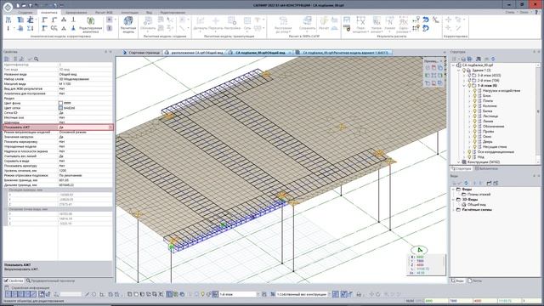Screen dimensions: 544x306
Task: Switch to the Создание ribbon tab
Action: pos(25,12)
